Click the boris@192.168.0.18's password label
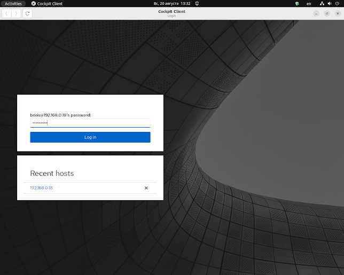Screen dimensions: 344x275 point(60,115)
